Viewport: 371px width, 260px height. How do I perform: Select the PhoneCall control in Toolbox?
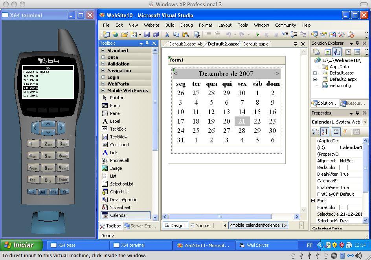(x=126, y=160)
